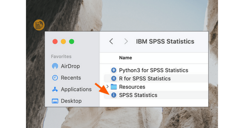
Task: Sort by the Name column header
Action: (x=126, y=58)
